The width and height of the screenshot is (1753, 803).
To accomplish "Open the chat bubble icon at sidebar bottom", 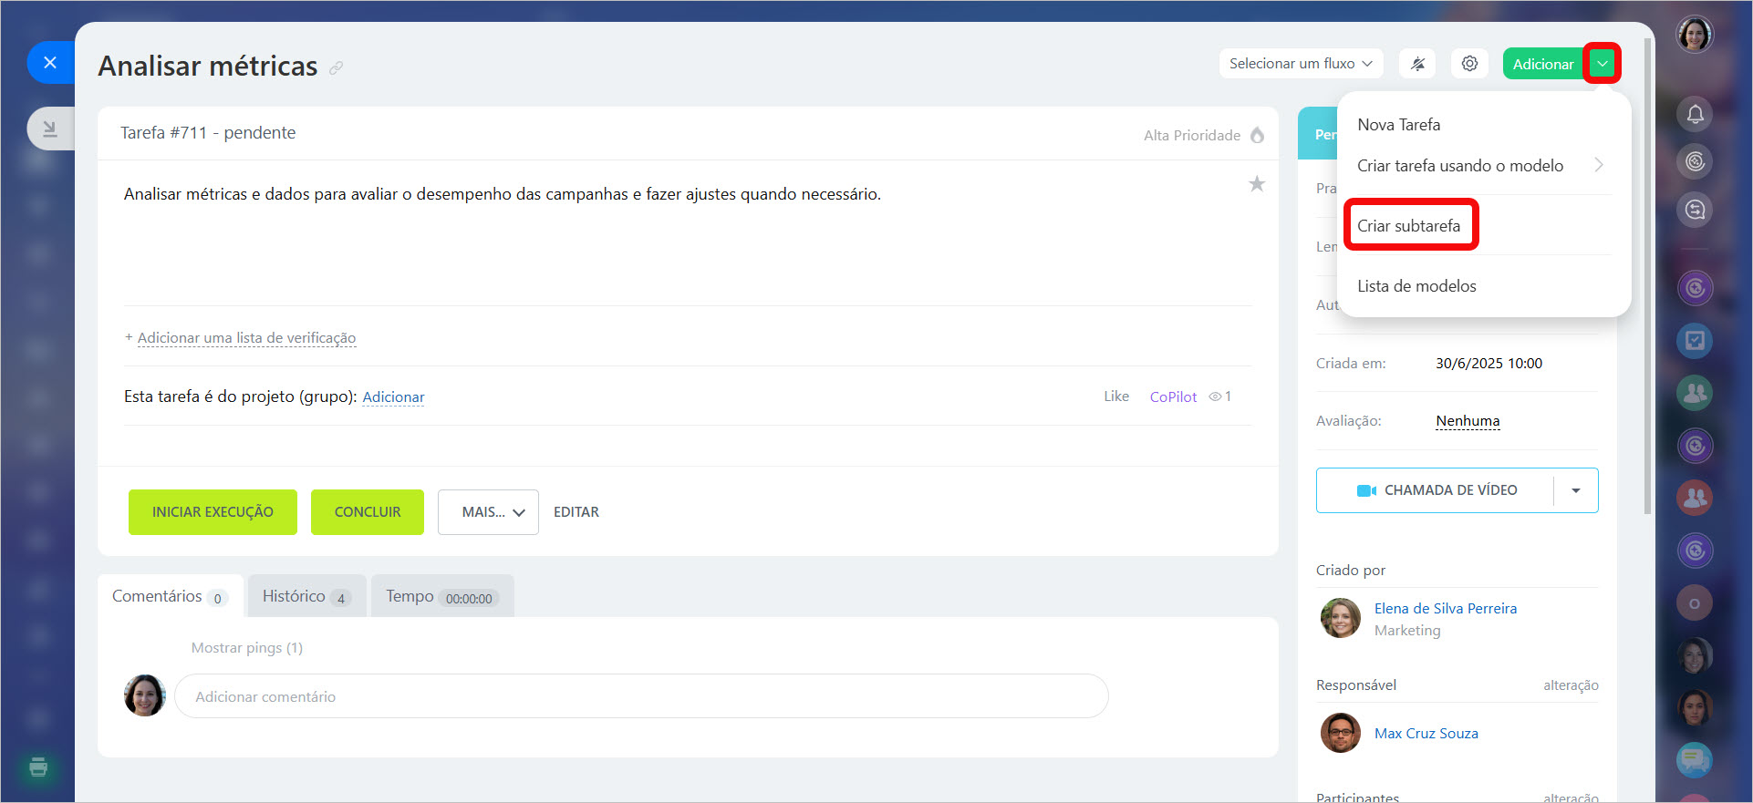I will [1695, 759].
